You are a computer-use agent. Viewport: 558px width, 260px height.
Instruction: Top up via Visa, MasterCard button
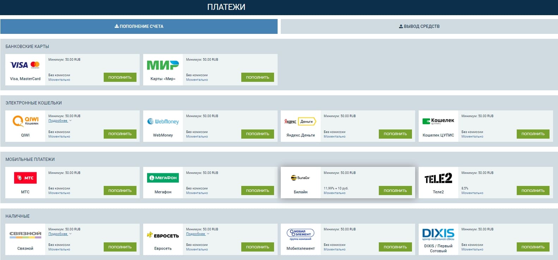[x=120, y=77]
